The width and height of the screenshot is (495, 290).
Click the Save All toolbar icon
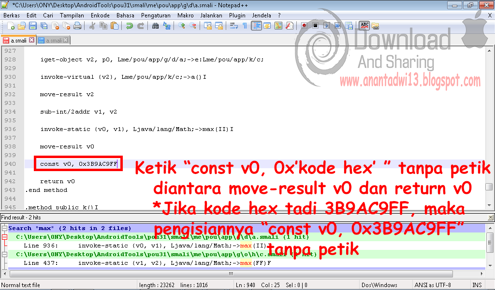coord(44,26)
